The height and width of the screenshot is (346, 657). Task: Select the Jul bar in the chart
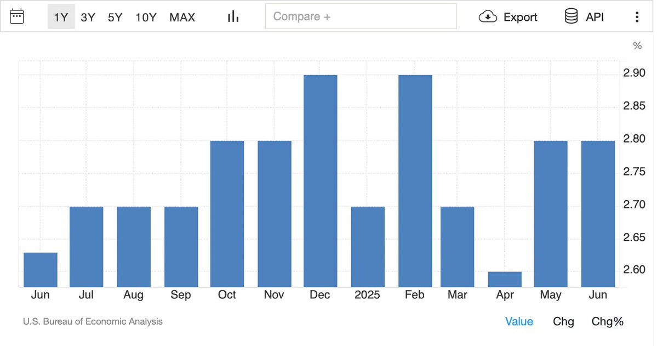(x=87, y=247)
